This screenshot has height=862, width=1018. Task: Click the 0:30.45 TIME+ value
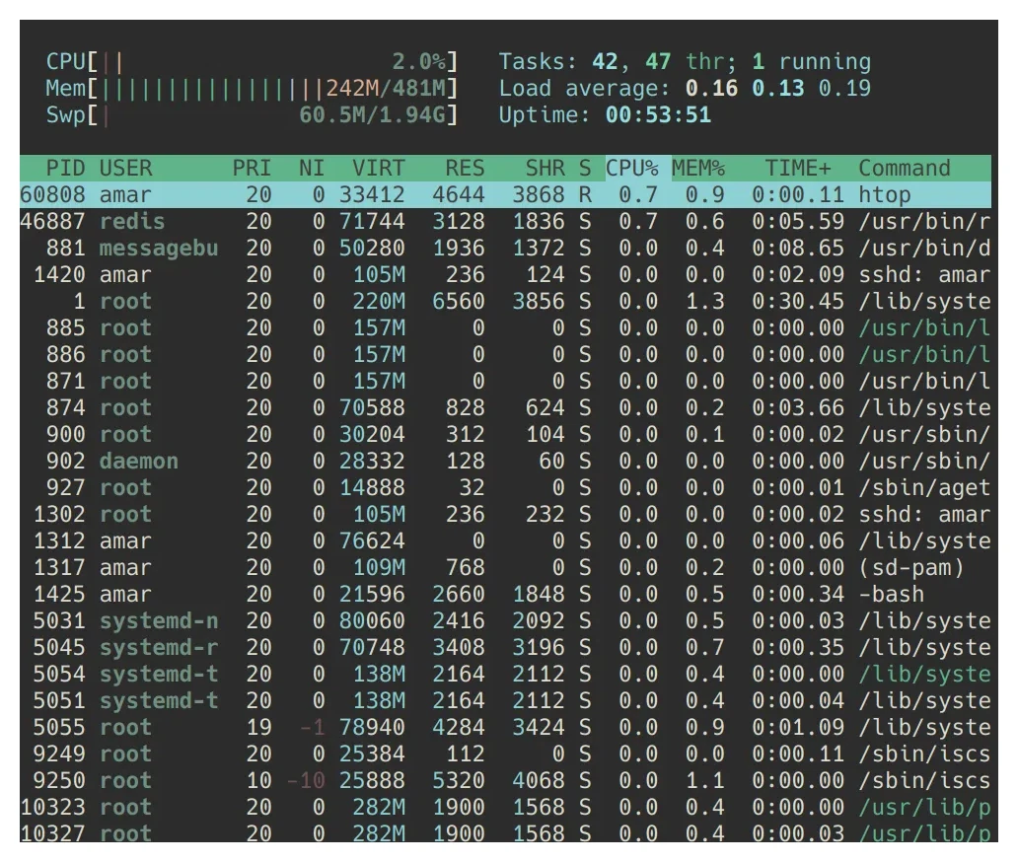click(x=798, y=301)
